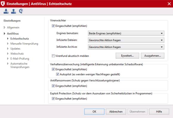Viewport: 173px width, 118px height.
Task: Toggle Exploit Protection Eingeschaltet checkbox
Action: coord(53,99)
